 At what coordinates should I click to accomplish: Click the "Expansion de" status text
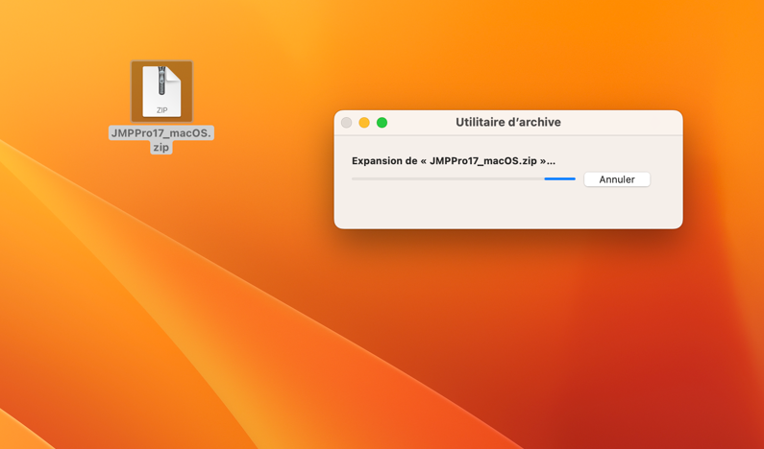coord(383,161)
